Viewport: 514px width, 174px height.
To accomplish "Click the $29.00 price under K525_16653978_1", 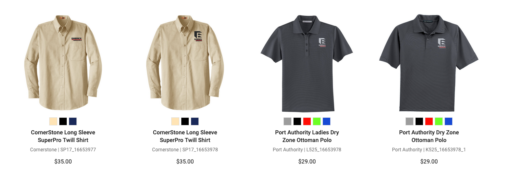I will coord(429,161).
